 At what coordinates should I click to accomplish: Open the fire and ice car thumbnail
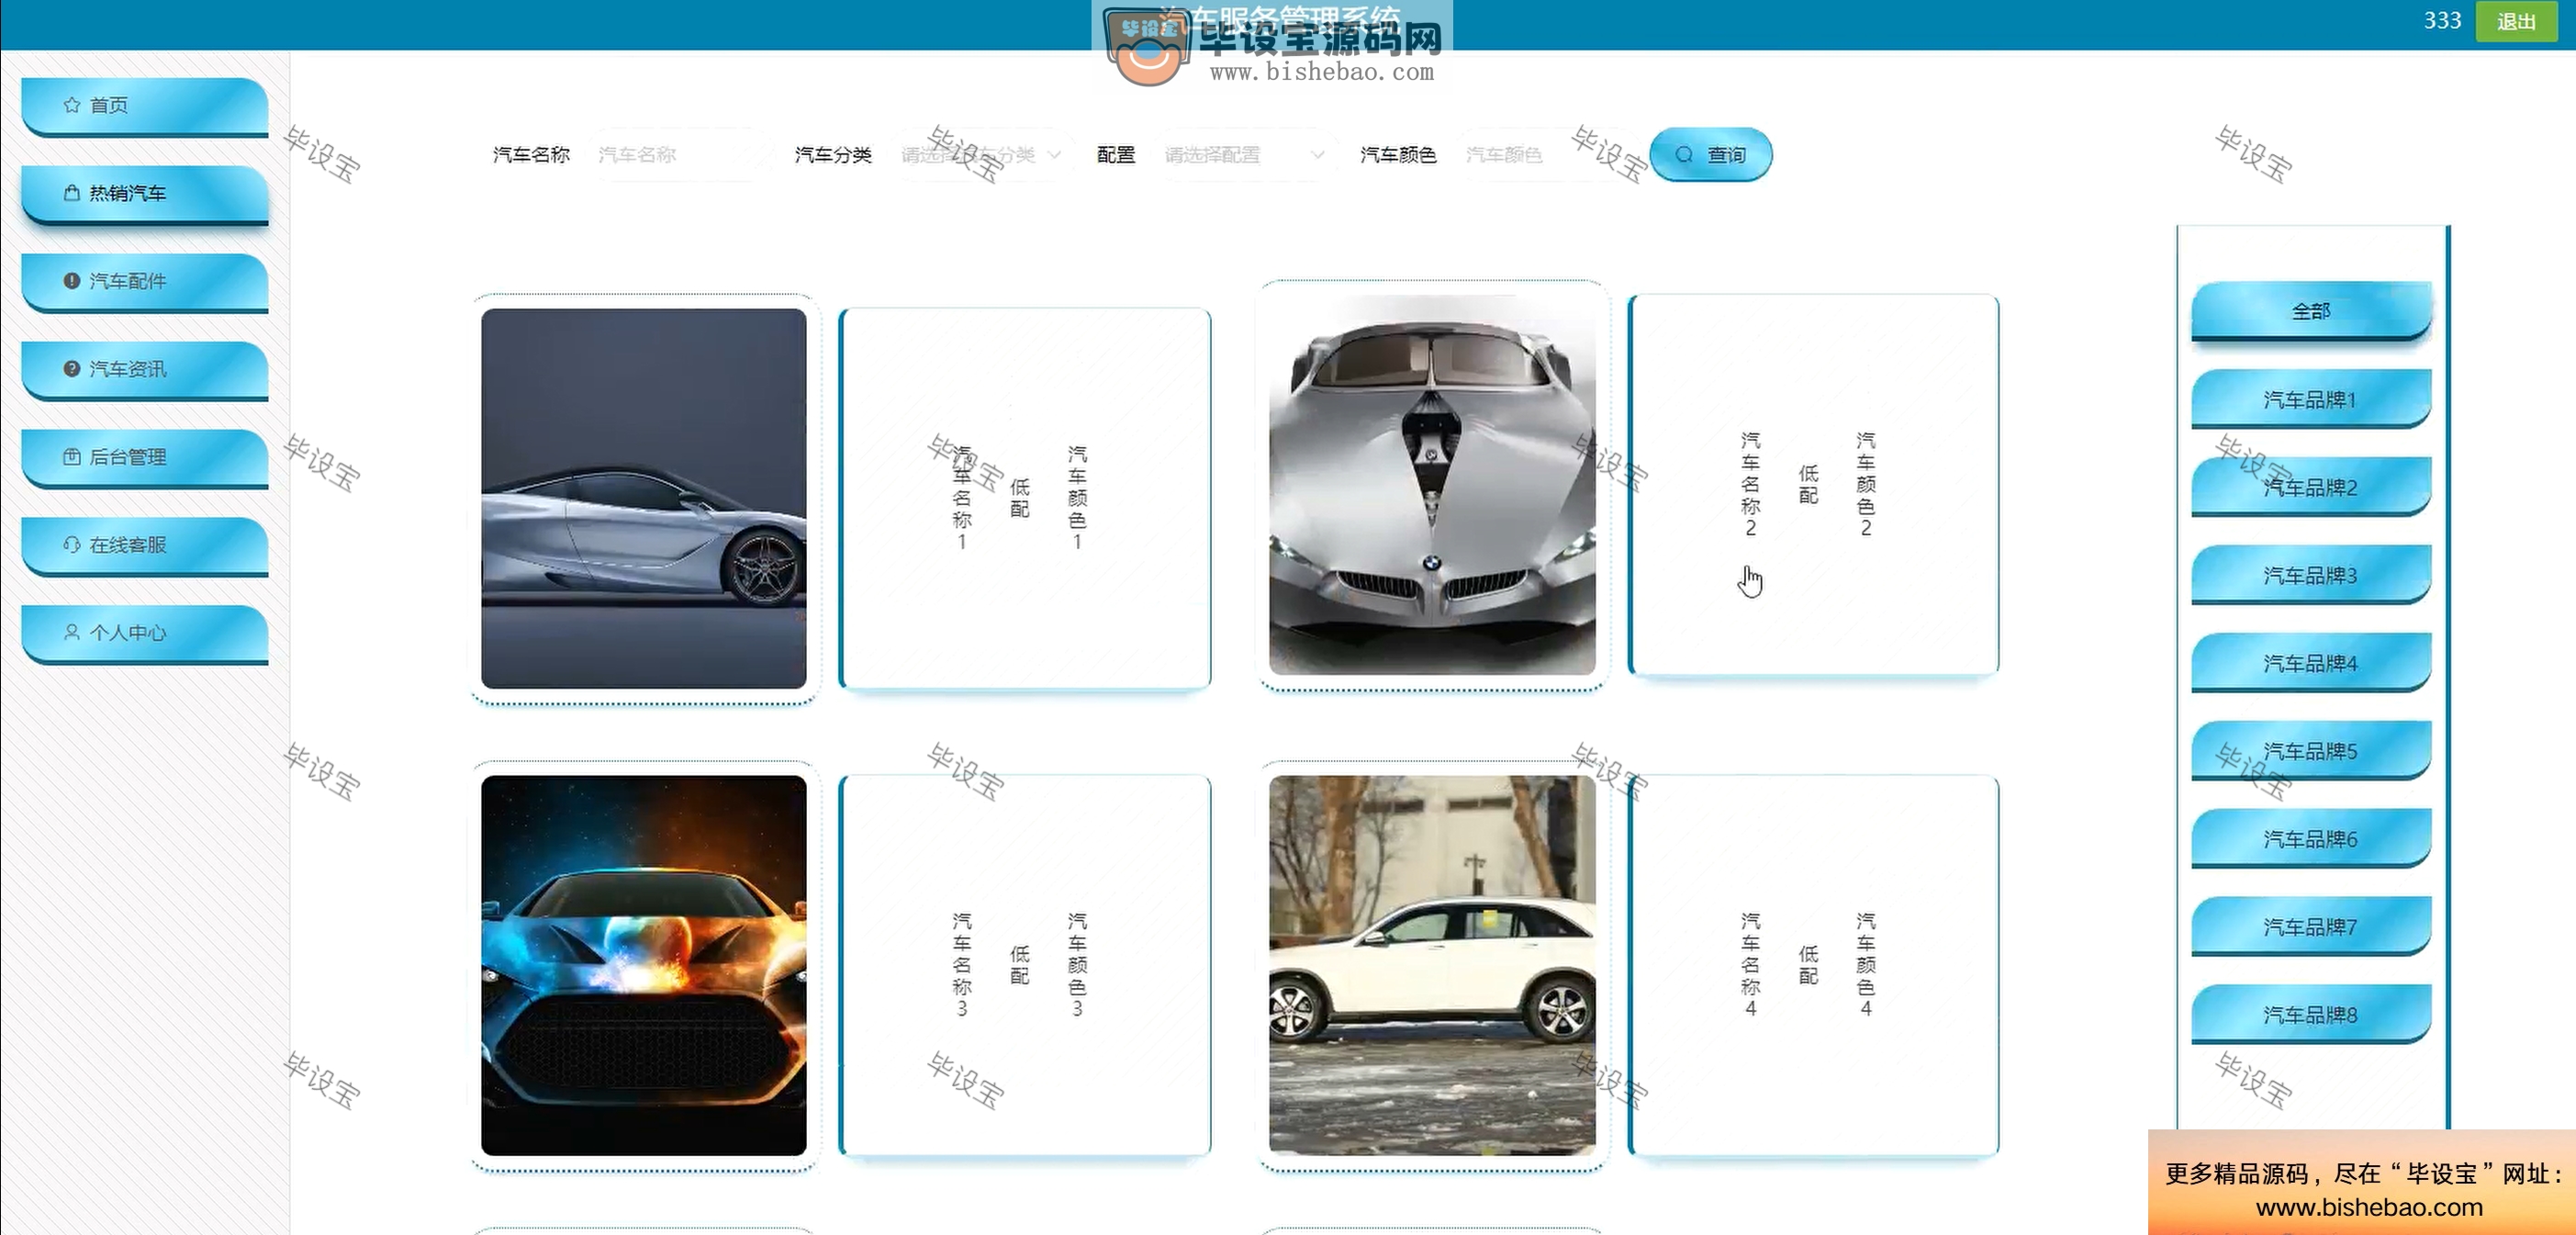pyautogui.click(x=644, y=965)
